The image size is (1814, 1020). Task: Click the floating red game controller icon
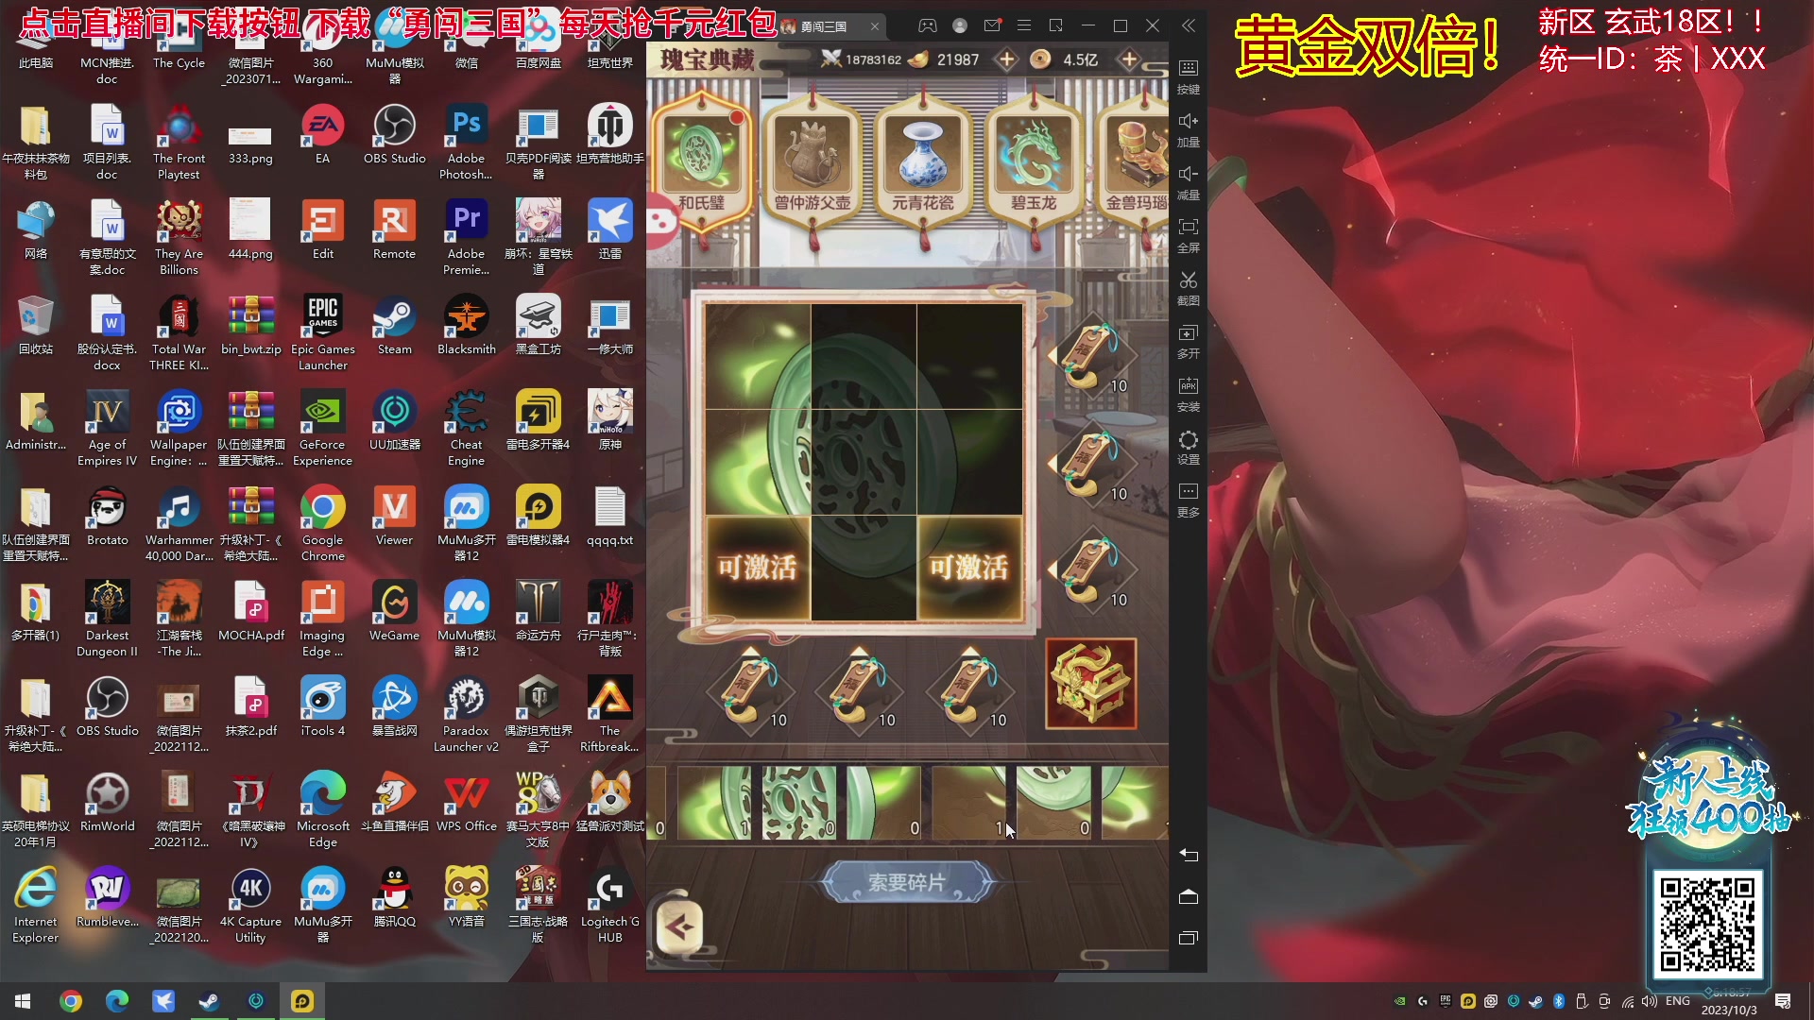[662, 223]
